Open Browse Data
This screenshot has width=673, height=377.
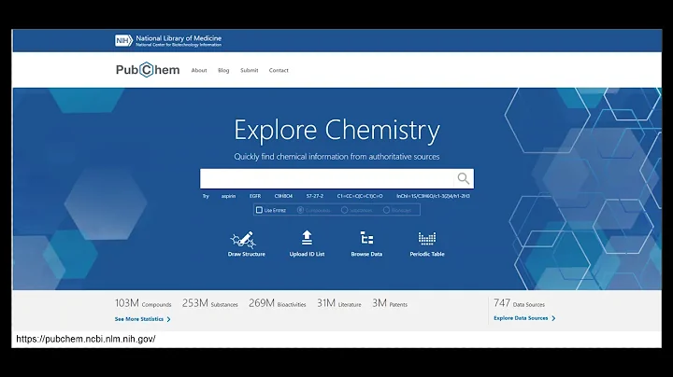[366, 244]
